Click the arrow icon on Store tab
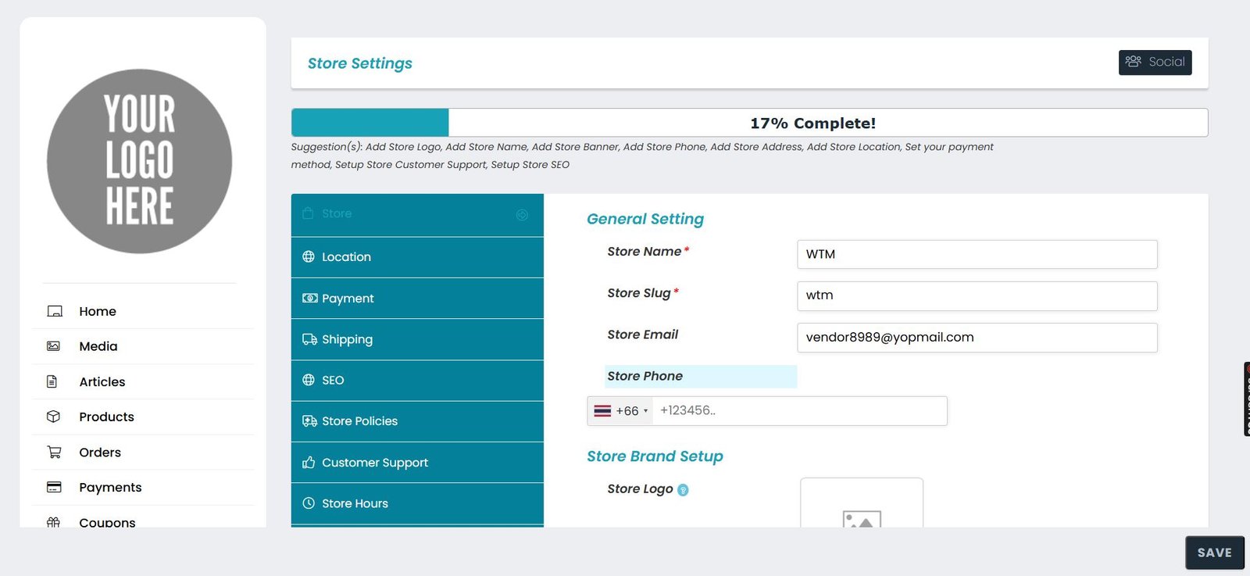1250x576 pixels. click(x=522, y=215)
